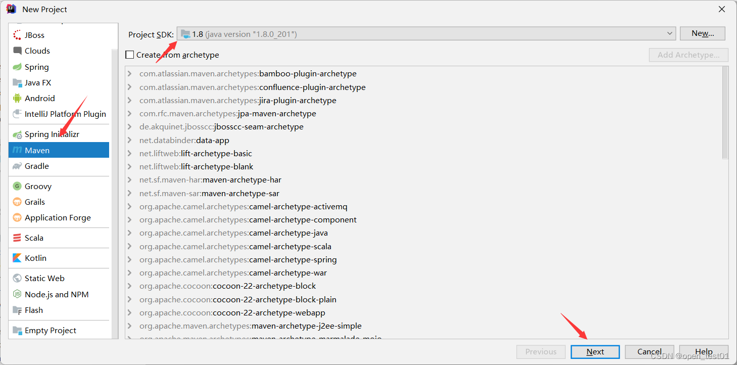Expand jpa-maven-archetype node
The width and height of the screenshot is (737, 365).
[130, 114]
